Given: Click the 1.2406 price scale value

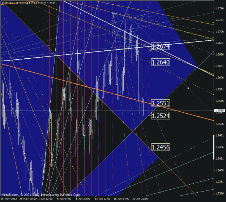Looking at the screenshot, I should click(x=219, y=170).
